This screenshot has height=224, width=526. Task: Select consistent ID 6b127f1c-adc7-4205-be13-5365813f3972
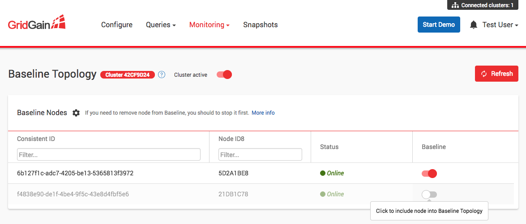[75, 173]
